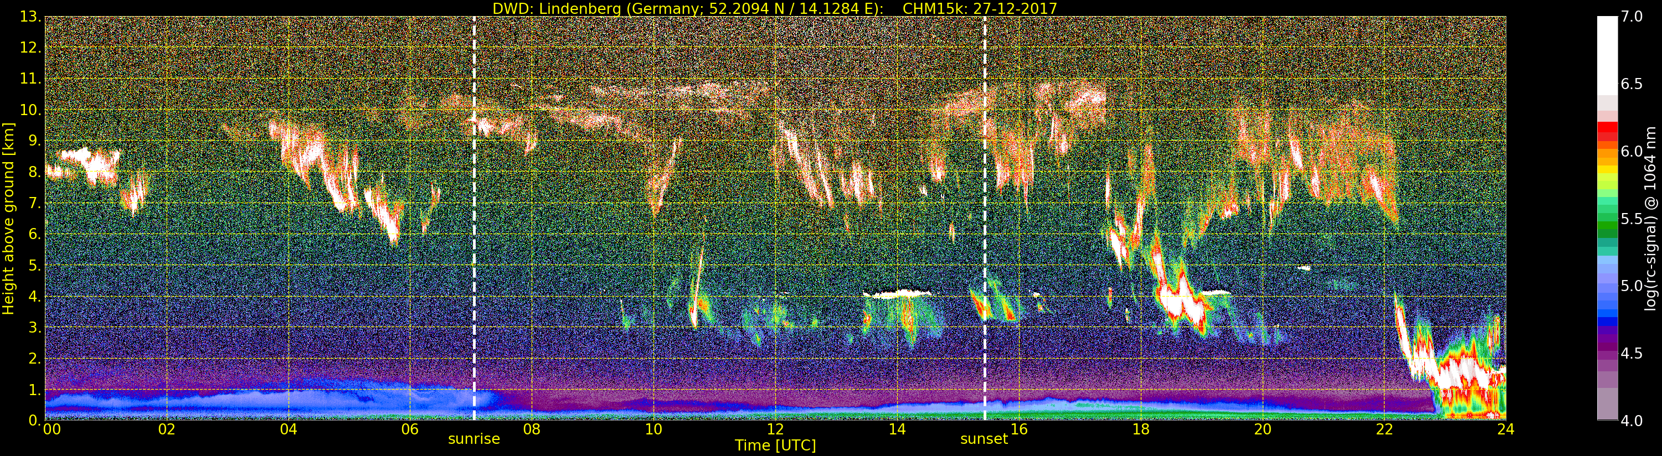Click the x-axis tick label '08'
Image resolution: width=1662 pixels, height=456 pixels.
(532, 429)
